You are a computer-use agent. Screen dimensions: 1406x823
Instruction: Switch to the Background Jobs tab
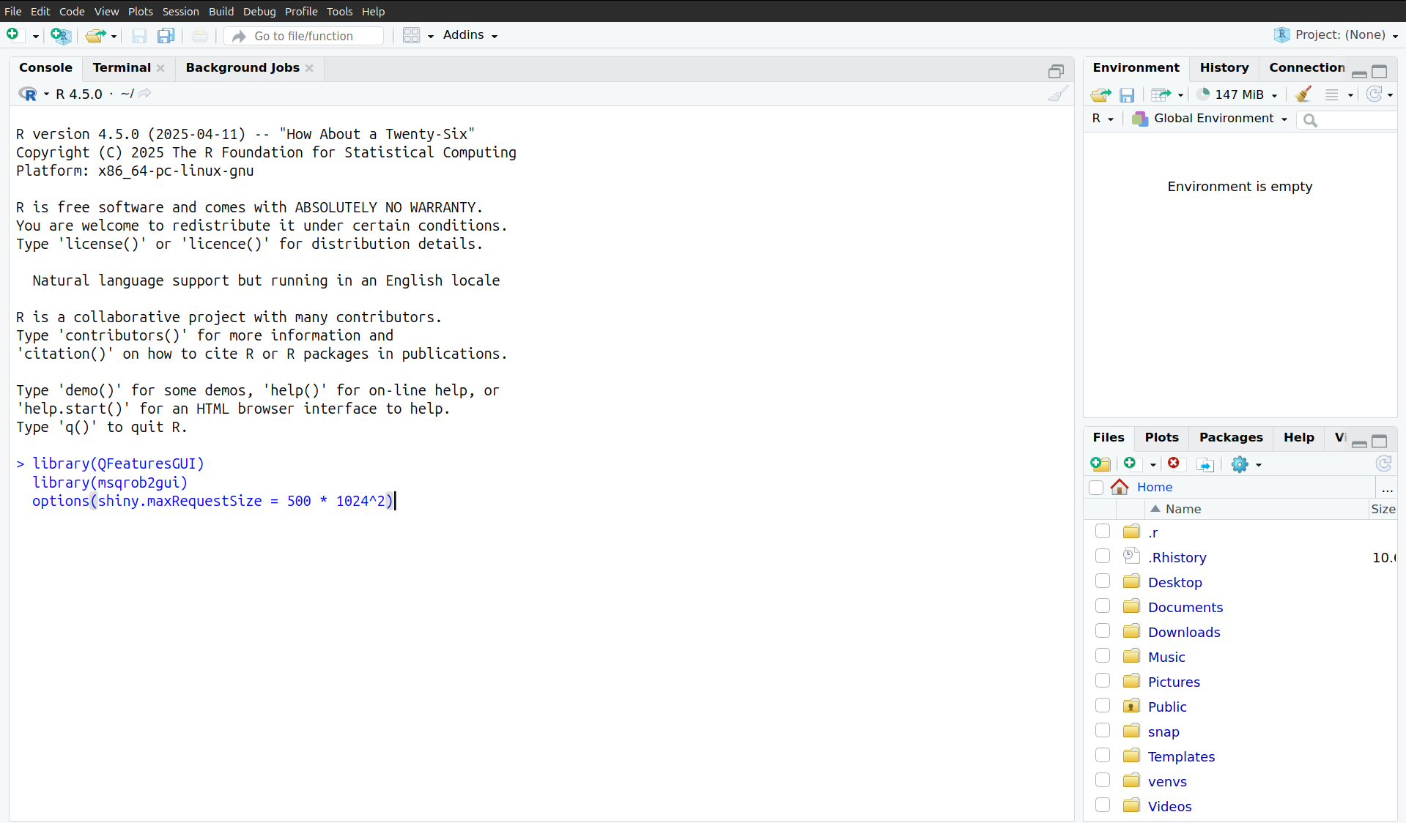coord(243,67)
